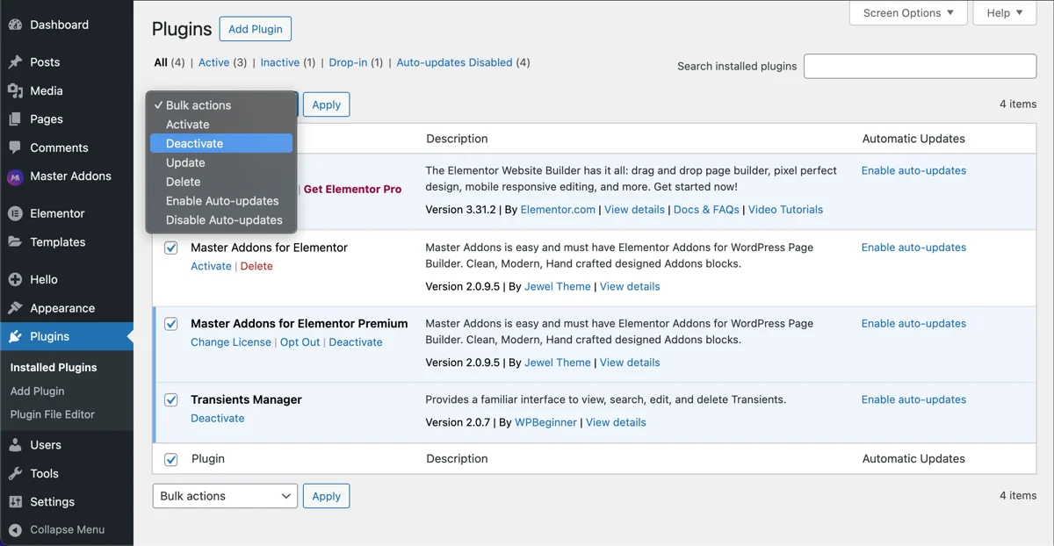Open the Elementor.com author link
Screen dimensions: 1054x546
tap(558, 210)
